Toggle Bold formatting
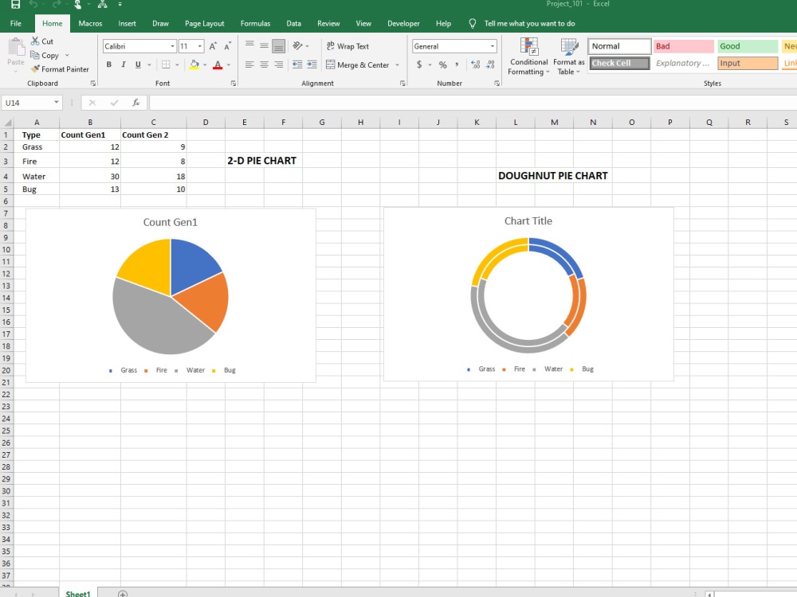Viewport: 797px width, 597px height. point(108,64)
